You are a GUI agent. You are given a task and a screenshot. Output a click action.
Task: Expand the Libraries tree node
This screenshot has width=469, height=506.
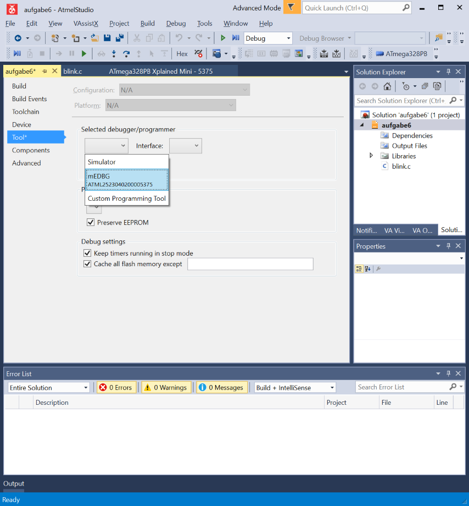(x=372, y=156)
